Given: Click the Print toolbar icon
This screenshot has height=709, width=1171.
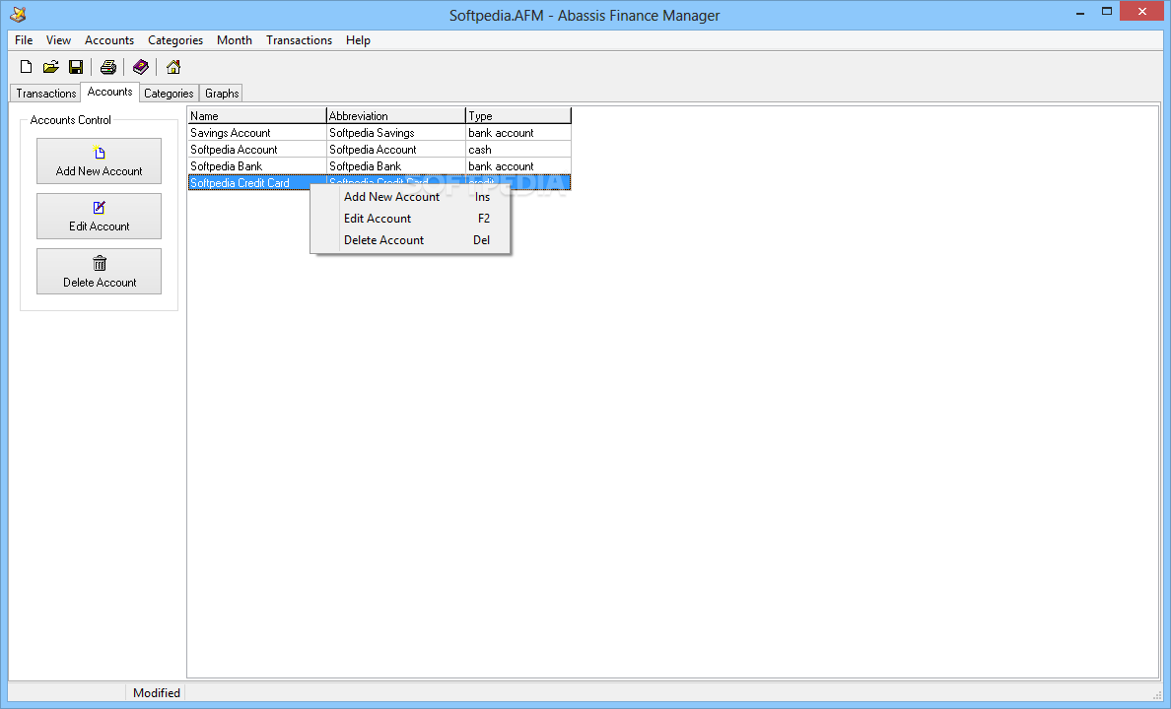Looking at the screenshot, I should [x=108, y=67].
